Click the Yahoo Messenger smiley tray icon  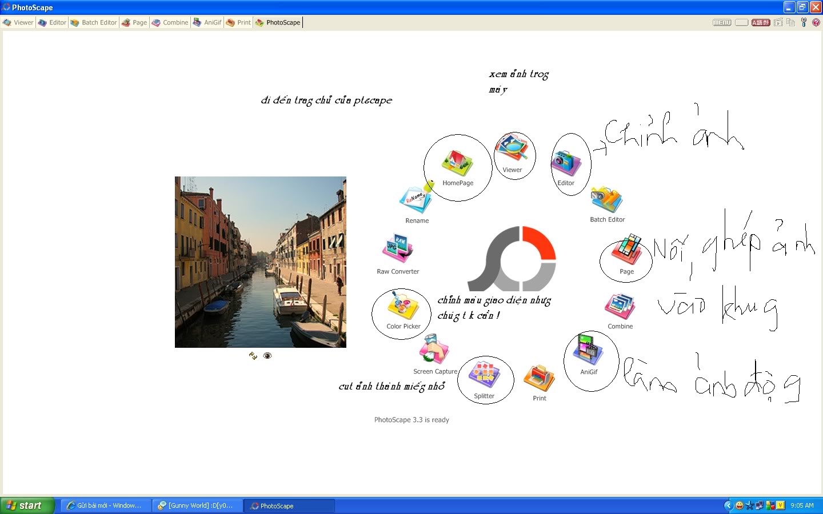pyautogui.click(x=740, y=505)
